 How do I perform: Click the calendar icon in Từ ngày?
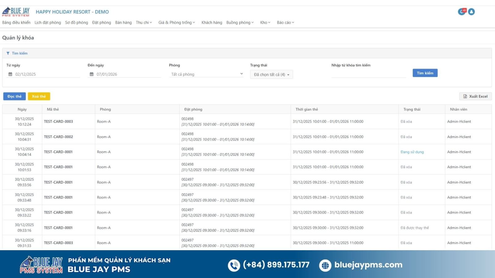[x=10, y=74]
